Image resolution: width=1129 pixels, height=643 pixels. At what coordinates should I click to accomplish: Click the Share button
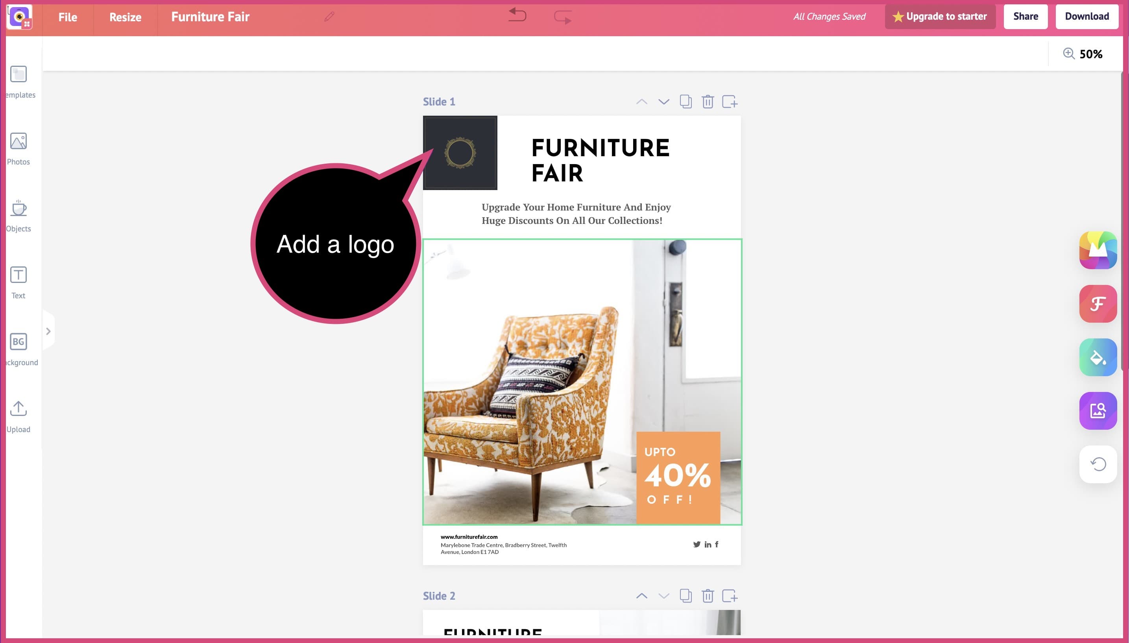point(1025,15)
